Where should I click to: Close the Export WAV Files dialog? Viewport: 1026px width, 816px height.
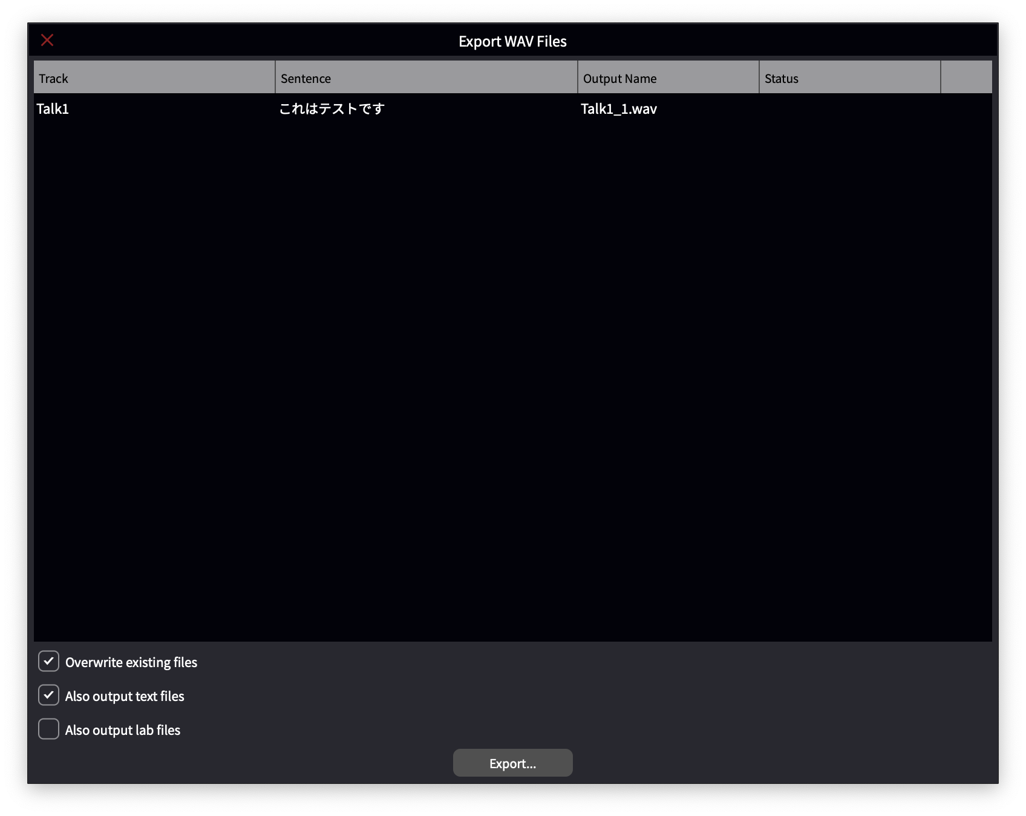pyautogui.click(x=47, y=40)
